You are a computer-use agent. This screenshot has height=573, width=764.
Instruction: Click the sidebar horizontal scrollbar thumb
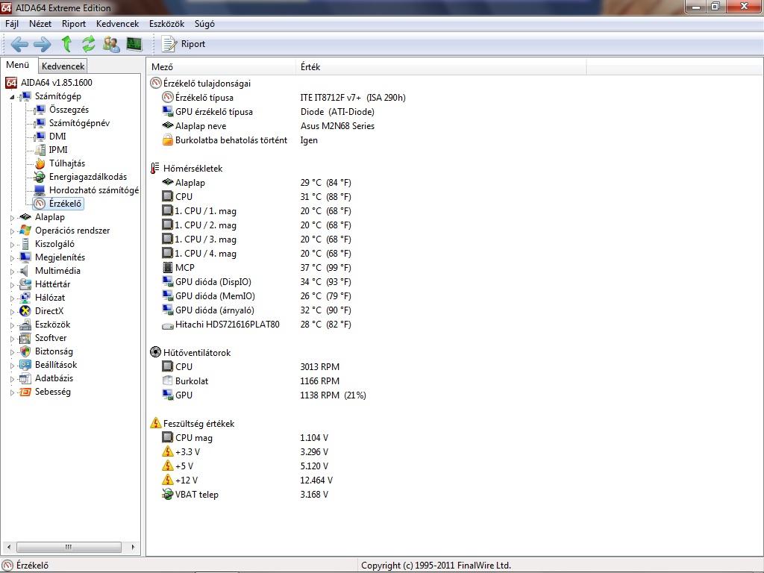[x=69, y=547]
